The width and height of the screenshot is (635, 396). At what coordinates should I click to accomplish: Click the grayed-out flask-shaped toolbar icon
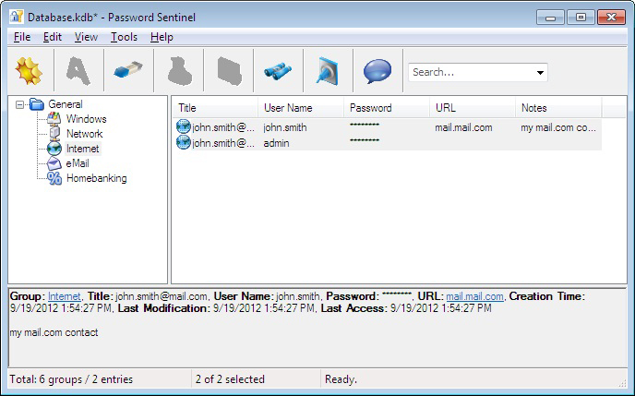tap(179, 71)
